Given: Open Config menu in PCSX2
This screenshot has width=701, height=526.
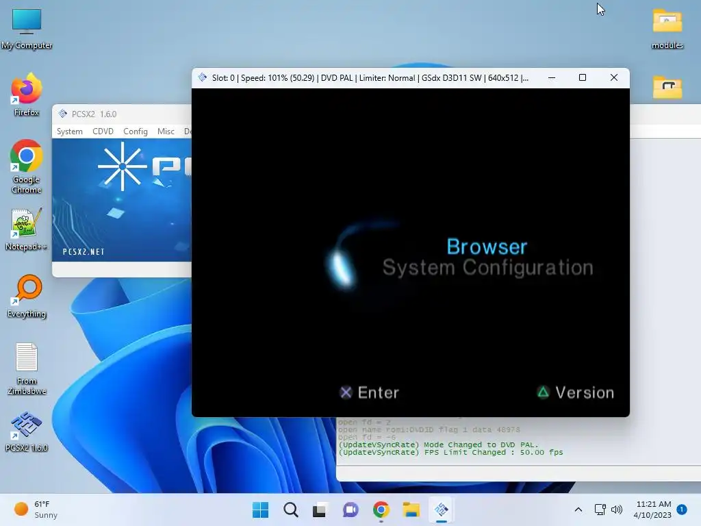Looking at the screenshot, I should 136,131.
